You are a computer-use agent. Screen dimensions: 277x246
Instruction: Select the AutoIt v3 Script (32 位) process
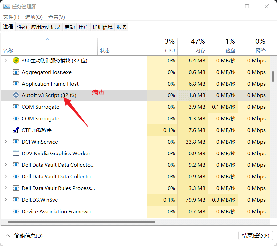click(x=49, y=95)
